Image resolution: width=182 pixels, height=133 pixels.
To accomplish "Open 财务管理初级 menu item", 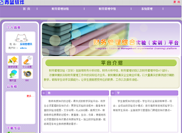I will [x=60, y=9].
